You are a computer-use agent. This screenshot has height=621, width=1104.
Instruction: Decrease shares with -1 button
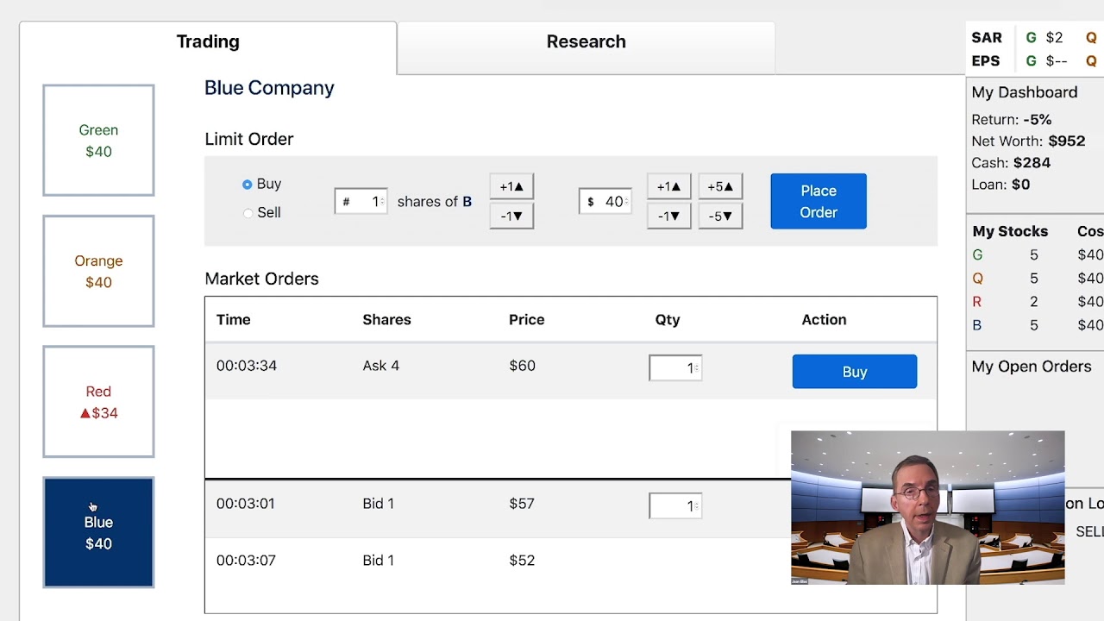click(511, 216)
